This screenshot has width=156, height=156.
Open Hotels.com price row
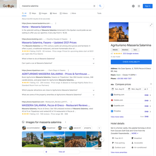click(131, 100)
